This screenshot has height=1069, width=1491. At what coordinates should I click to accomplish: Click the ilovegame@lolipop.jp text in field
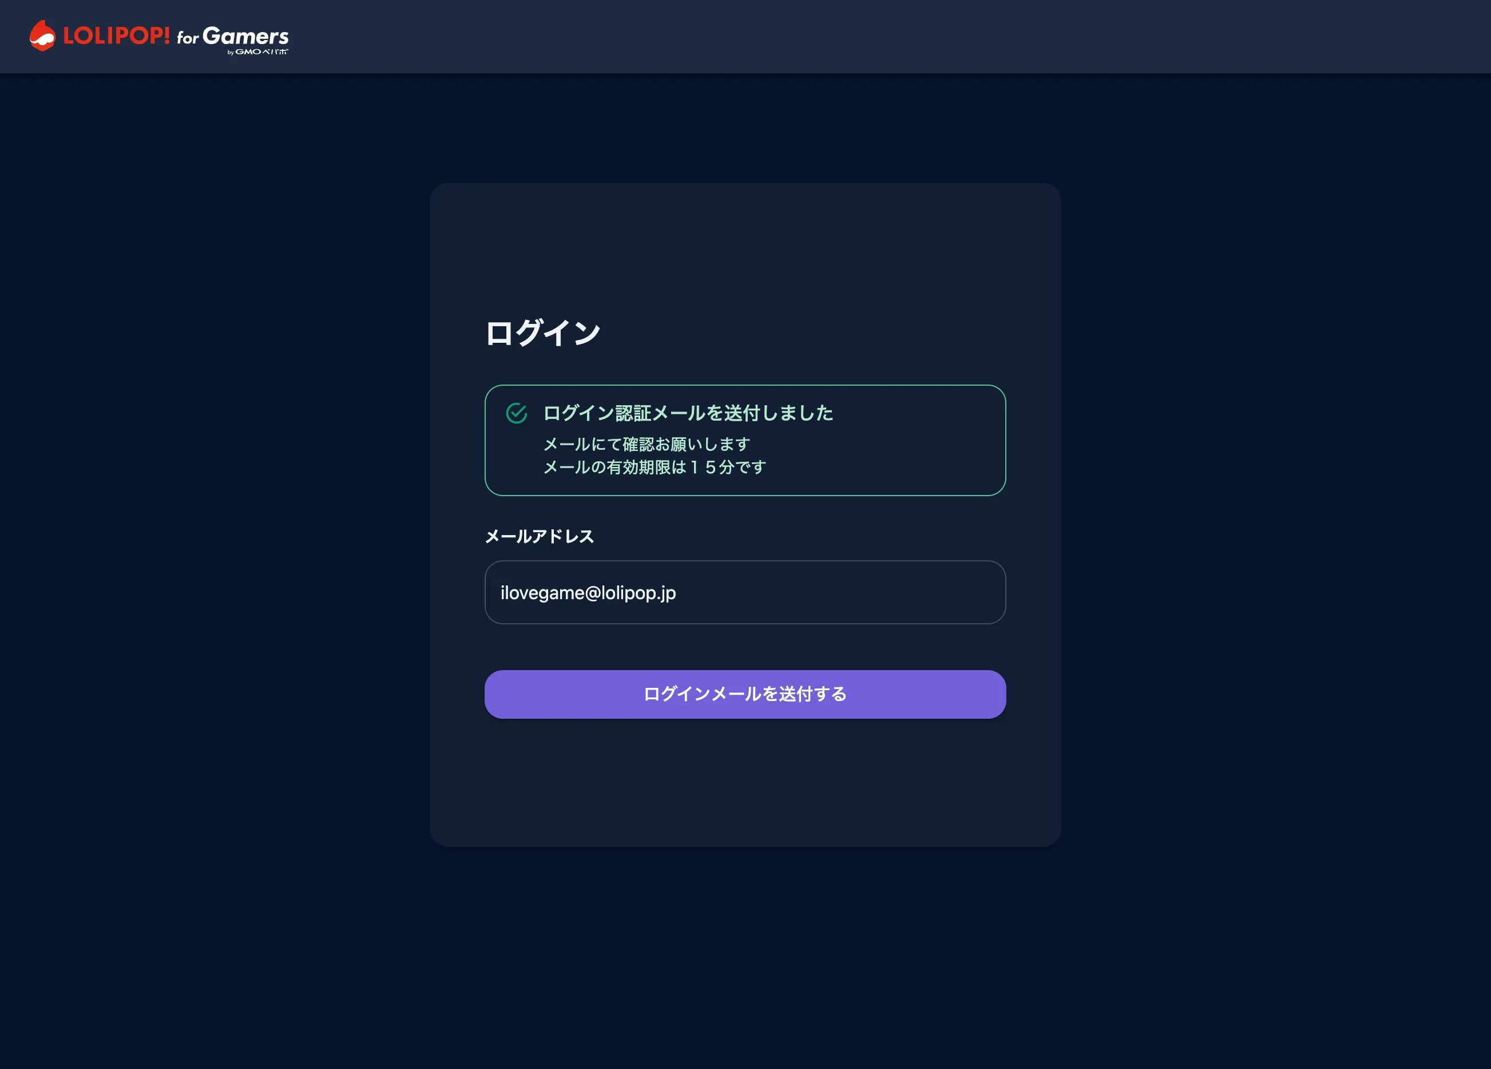click(588, 593)
